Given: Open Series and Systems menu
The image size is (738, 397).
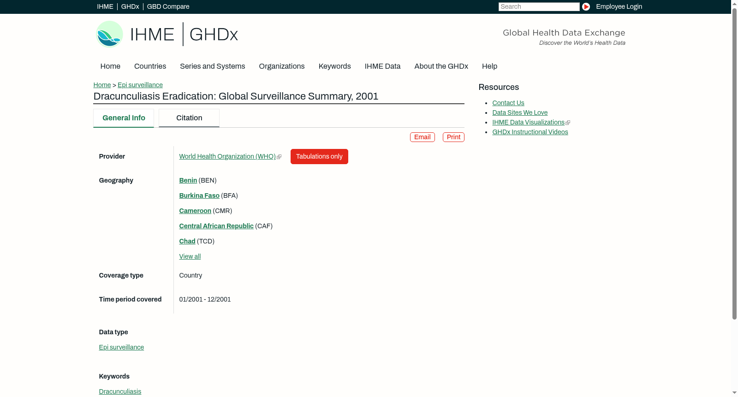Looking at the screenshot, I should 212,66.
